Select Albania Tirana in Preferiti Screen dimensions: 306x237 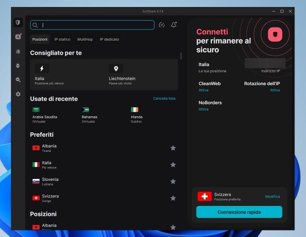(x=104, y=148)
